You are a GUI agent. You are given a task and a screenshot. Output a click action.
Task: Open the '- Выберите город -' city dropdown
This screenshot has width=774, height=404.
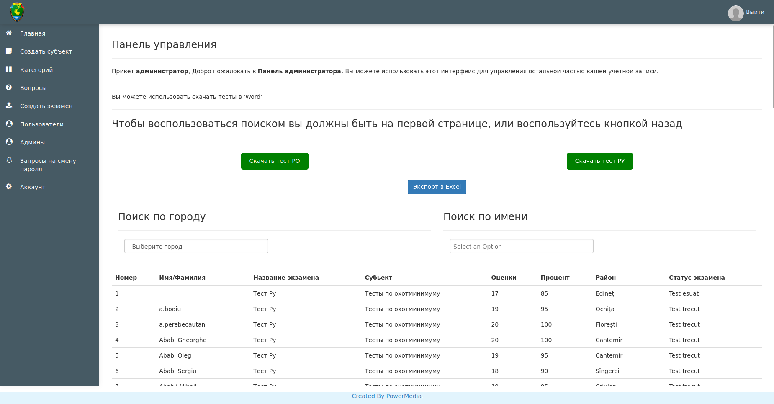(x=196, y=246)
